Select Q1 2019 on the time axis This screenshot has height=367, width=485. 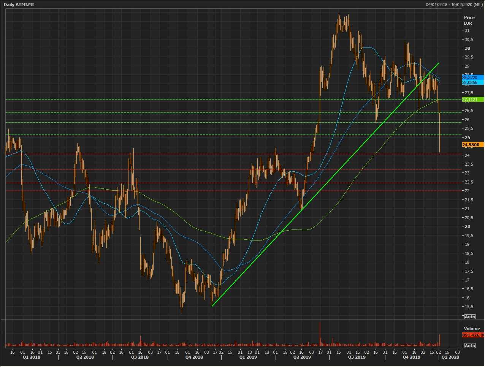pyautogui.click(x=248, y=357)
